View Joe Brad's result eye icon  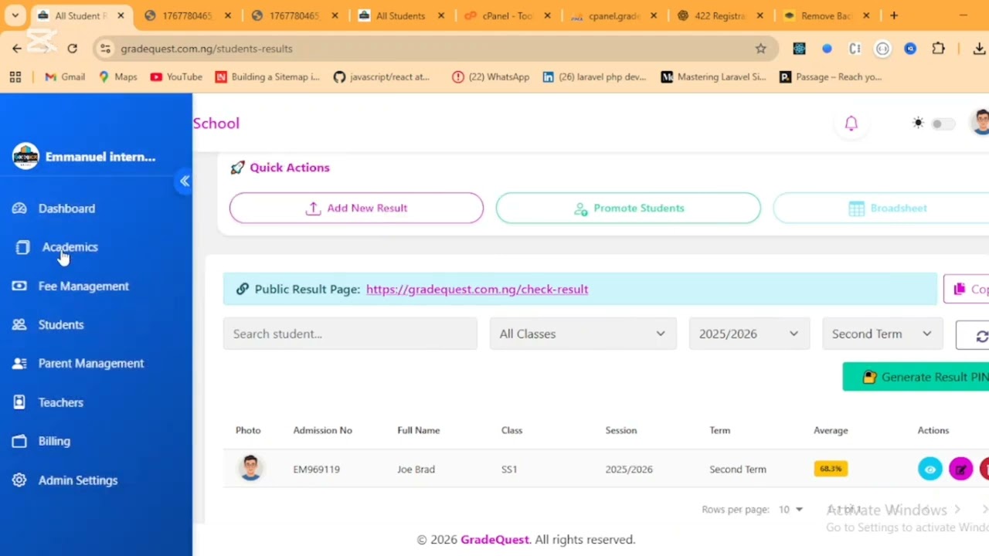tap(930, 469)
